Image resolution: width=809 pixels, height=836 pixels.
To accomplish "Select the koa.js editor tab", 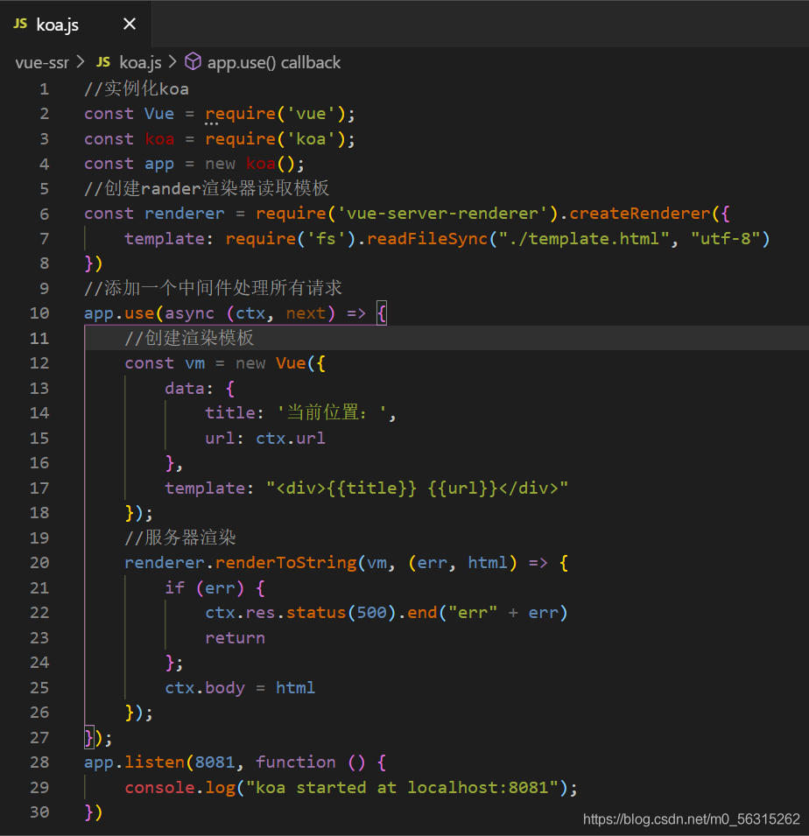I will pyautogui.click(x=75, y=24).
